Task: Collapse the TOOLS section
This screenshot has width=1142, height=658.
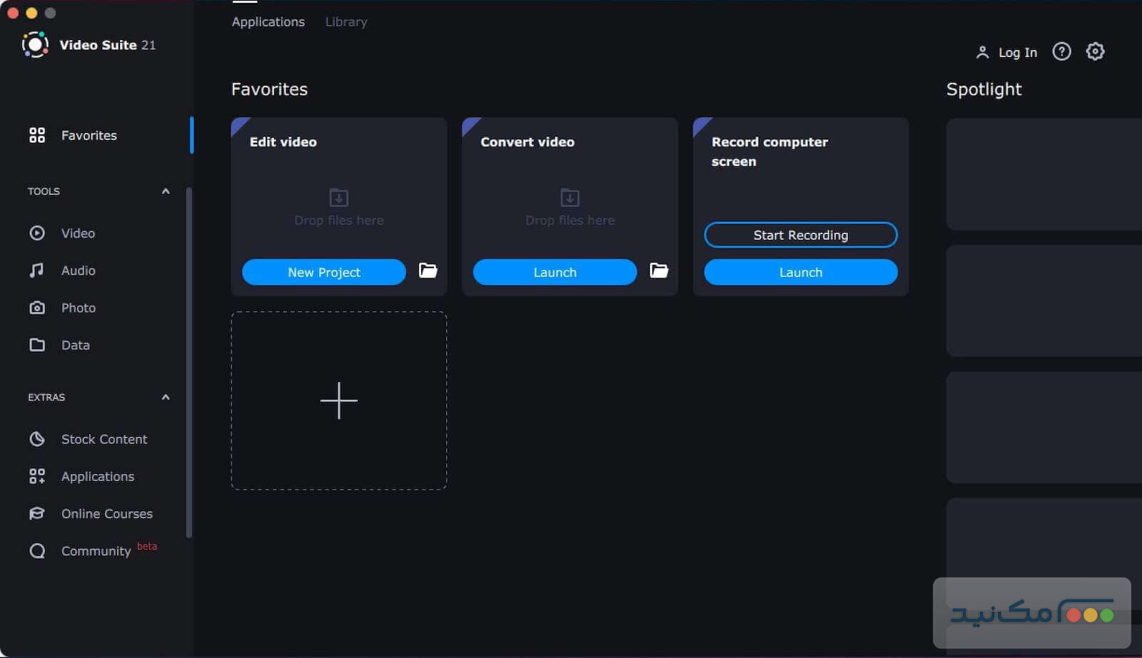Action: tap(165, 191)
